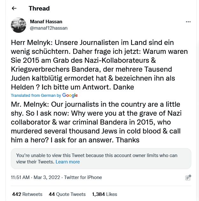Click the back arrow

coord(14,8)
